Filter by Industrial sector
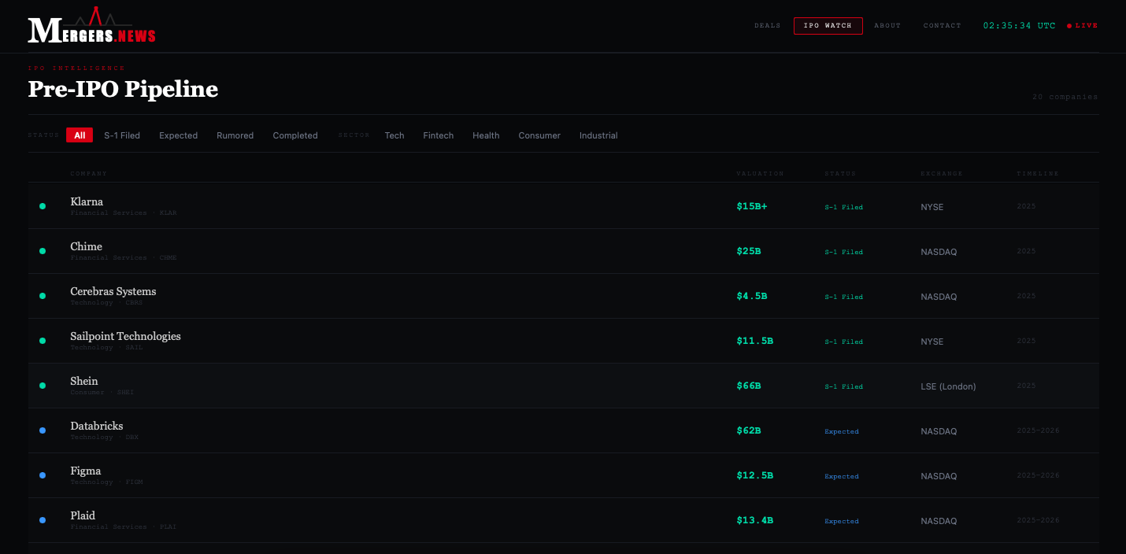This screenshot has height=554, width=1126. [598, 135]
